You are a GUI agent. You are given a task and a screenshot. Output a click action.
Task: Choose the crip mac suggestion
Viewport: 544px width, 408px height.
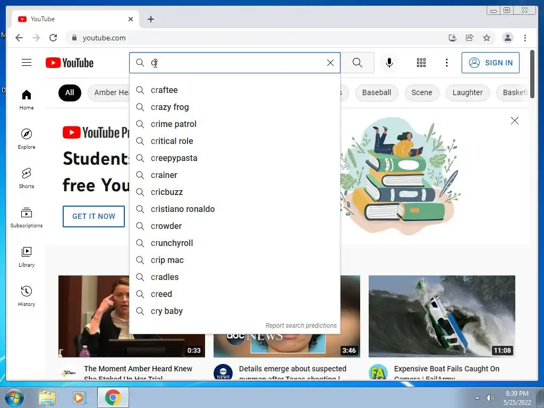(x=234, y=260)
